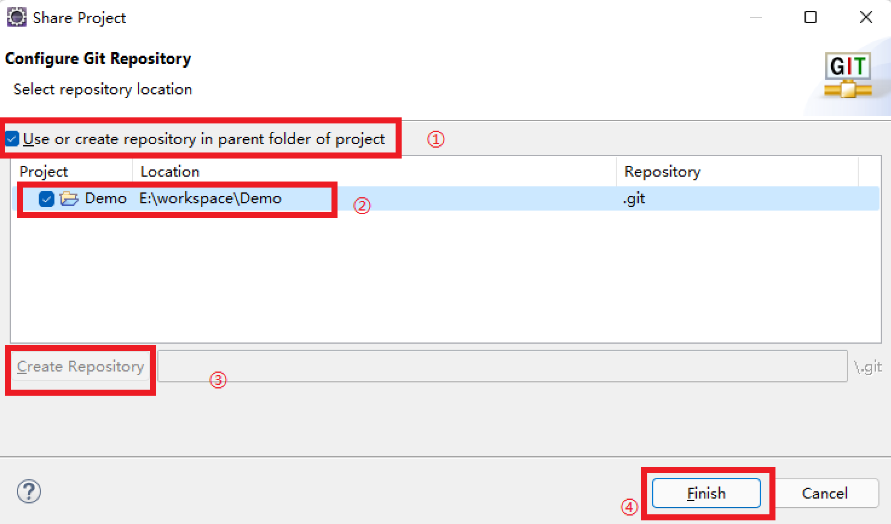Toggle the Demo project row checkbox
Image resolution: width=891 pixels, height=524 pixels.
pos(47,198)
